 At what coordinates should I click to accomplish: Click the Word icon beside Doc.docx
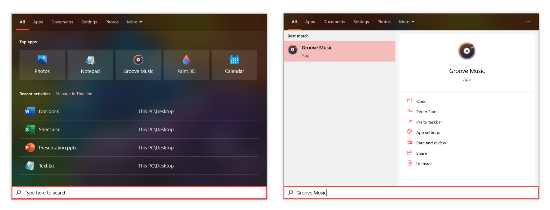coord(30,111)
